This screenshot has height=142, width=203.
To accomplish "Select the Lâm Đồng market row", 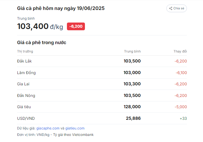I will tap(102, 73).
